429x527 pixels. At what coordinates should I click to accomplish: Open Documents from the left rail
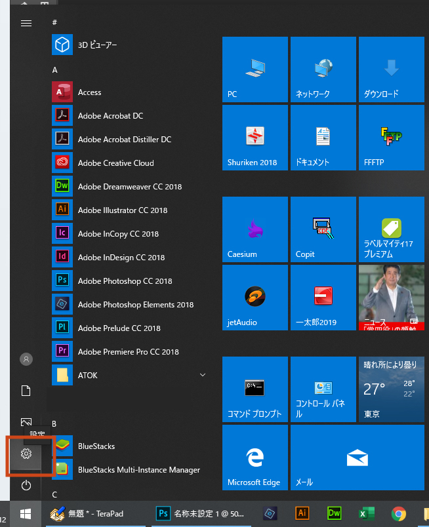pos(26,391)
